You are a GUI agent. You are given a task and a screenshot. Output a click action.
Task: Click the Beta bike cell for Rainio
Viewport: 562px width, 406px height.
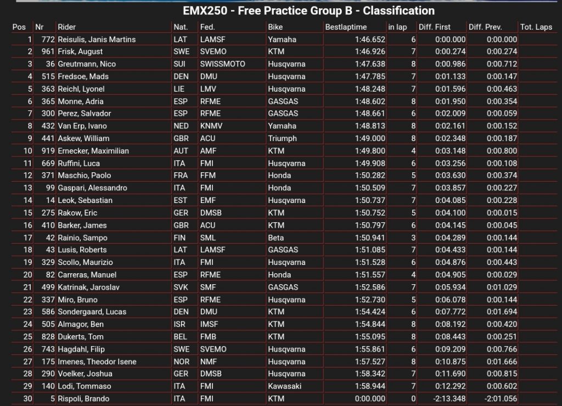pyautogui.click(x=276, y=238)
